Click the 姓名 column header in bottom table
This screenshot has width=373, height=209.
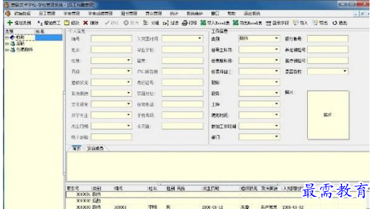click(x=152, y=189)
